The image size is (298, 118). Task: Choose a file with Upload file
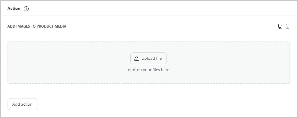click(148, 58)
